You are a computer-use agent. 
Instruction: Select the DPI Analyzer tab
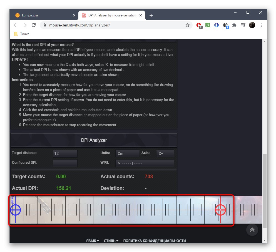point(112,15)
